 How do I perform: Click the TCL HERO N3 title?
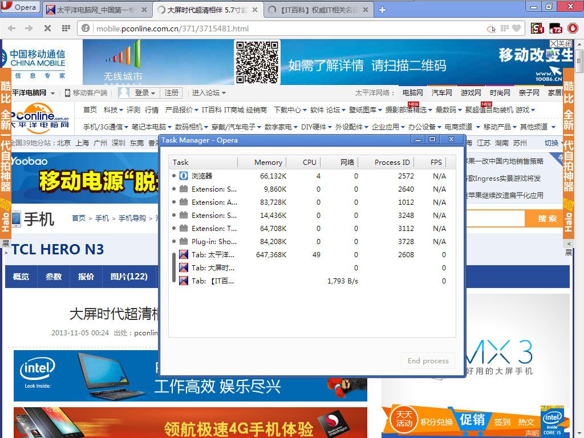(58, 249)
